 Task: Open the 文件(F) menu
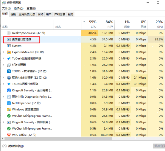click(6, 8)
